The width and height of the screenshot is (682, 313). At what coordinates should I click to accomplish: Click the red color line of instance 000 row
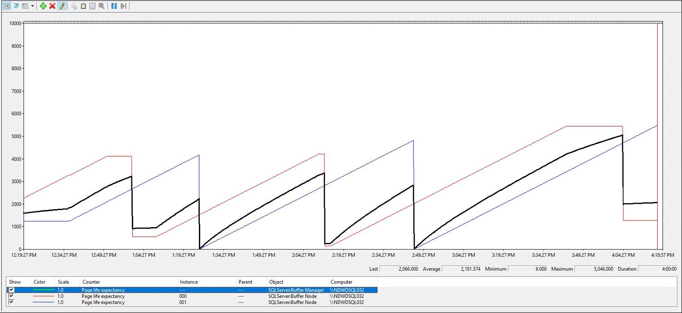point(44,296)
